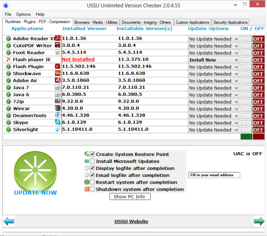This screenshot has width=267, height=236.
Task: Click the red Not Installed link
Action: tap(78, 59)
